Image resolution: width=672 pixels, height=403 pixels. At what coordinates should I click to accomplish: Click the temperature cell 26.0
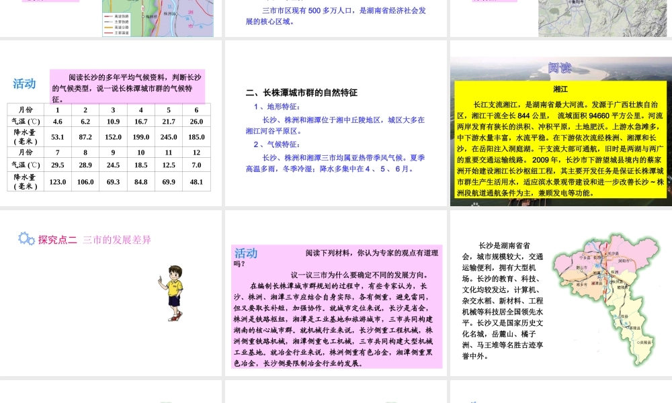click(196, 122)
